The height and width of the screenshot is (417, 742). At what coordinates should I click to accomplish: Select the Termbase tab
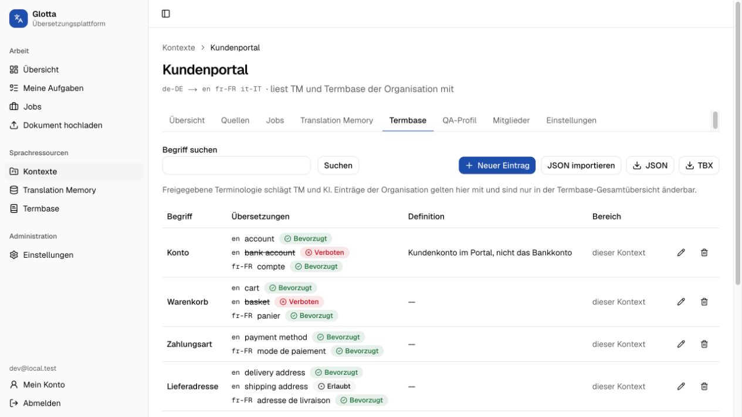pyautogui.click(x=408, y=120)
